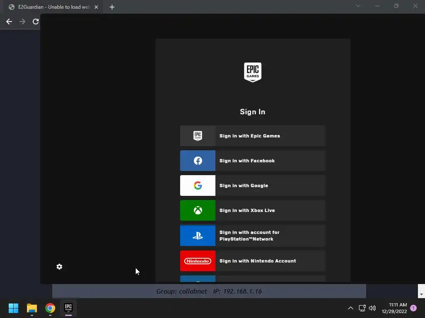425x318 pixels.
Task: Click the Group: collabnet IP text
Action: [x=209, y=291]
